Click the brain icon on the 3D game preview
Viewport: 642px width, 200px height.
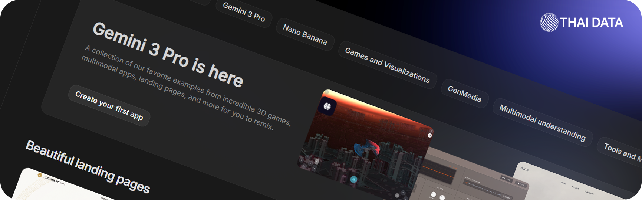(x=327, y=106)
